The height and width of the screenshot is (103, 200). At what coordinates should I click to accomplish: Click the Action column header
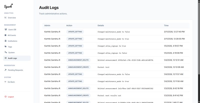coord(69,25)
